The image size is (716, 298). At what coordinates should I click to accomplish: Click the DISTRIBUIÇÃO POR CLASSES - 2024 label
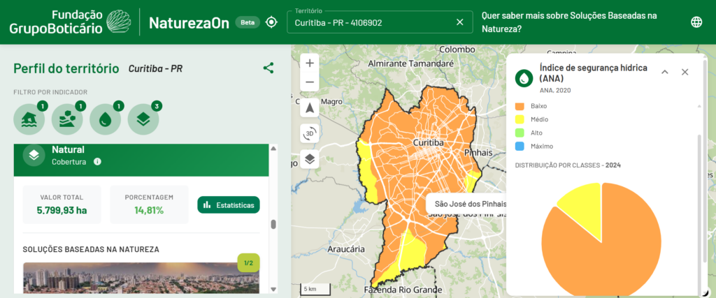click(x=568, y=165)
